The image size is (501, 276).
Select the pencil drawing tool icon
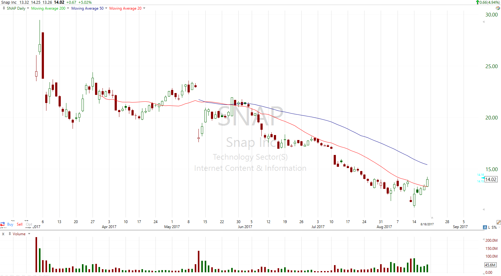pyautogui.click(x=499, y=222)
